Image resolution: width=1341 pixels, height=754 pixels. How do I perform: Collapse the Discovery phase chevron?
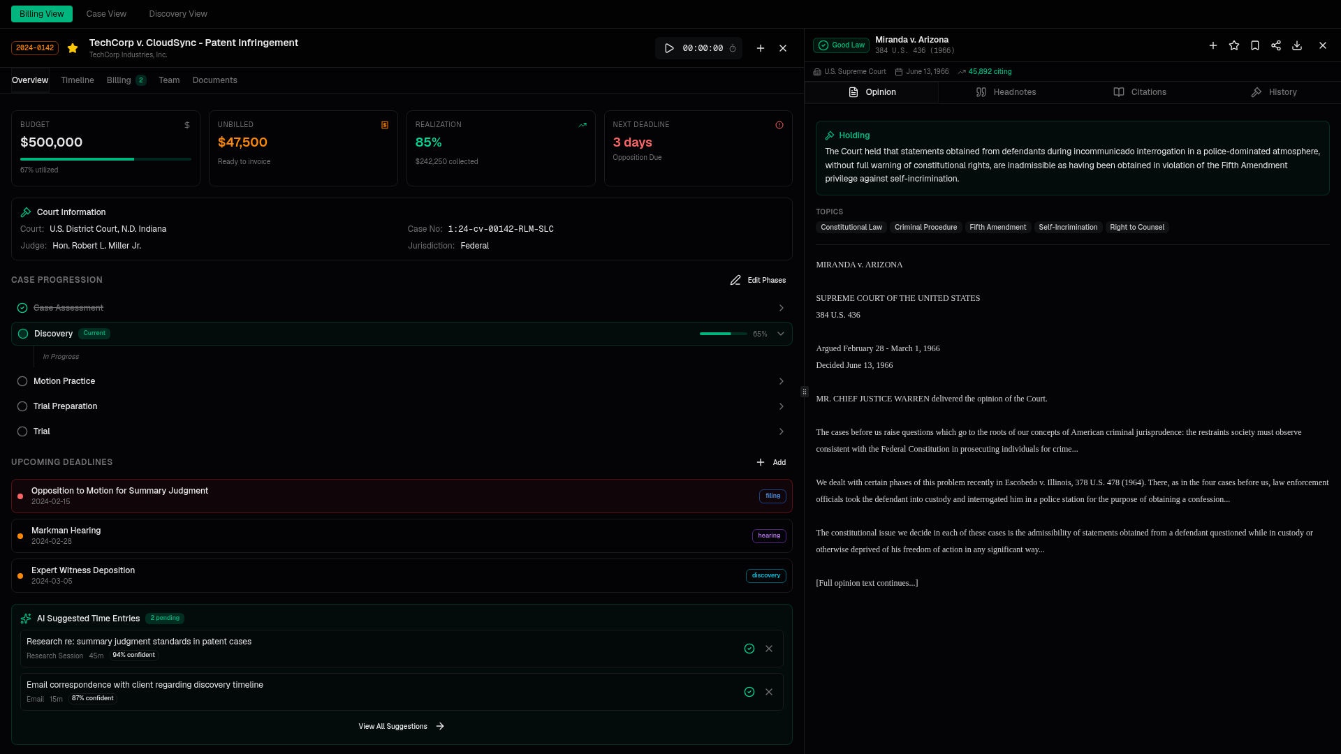[x=781, y=334]
